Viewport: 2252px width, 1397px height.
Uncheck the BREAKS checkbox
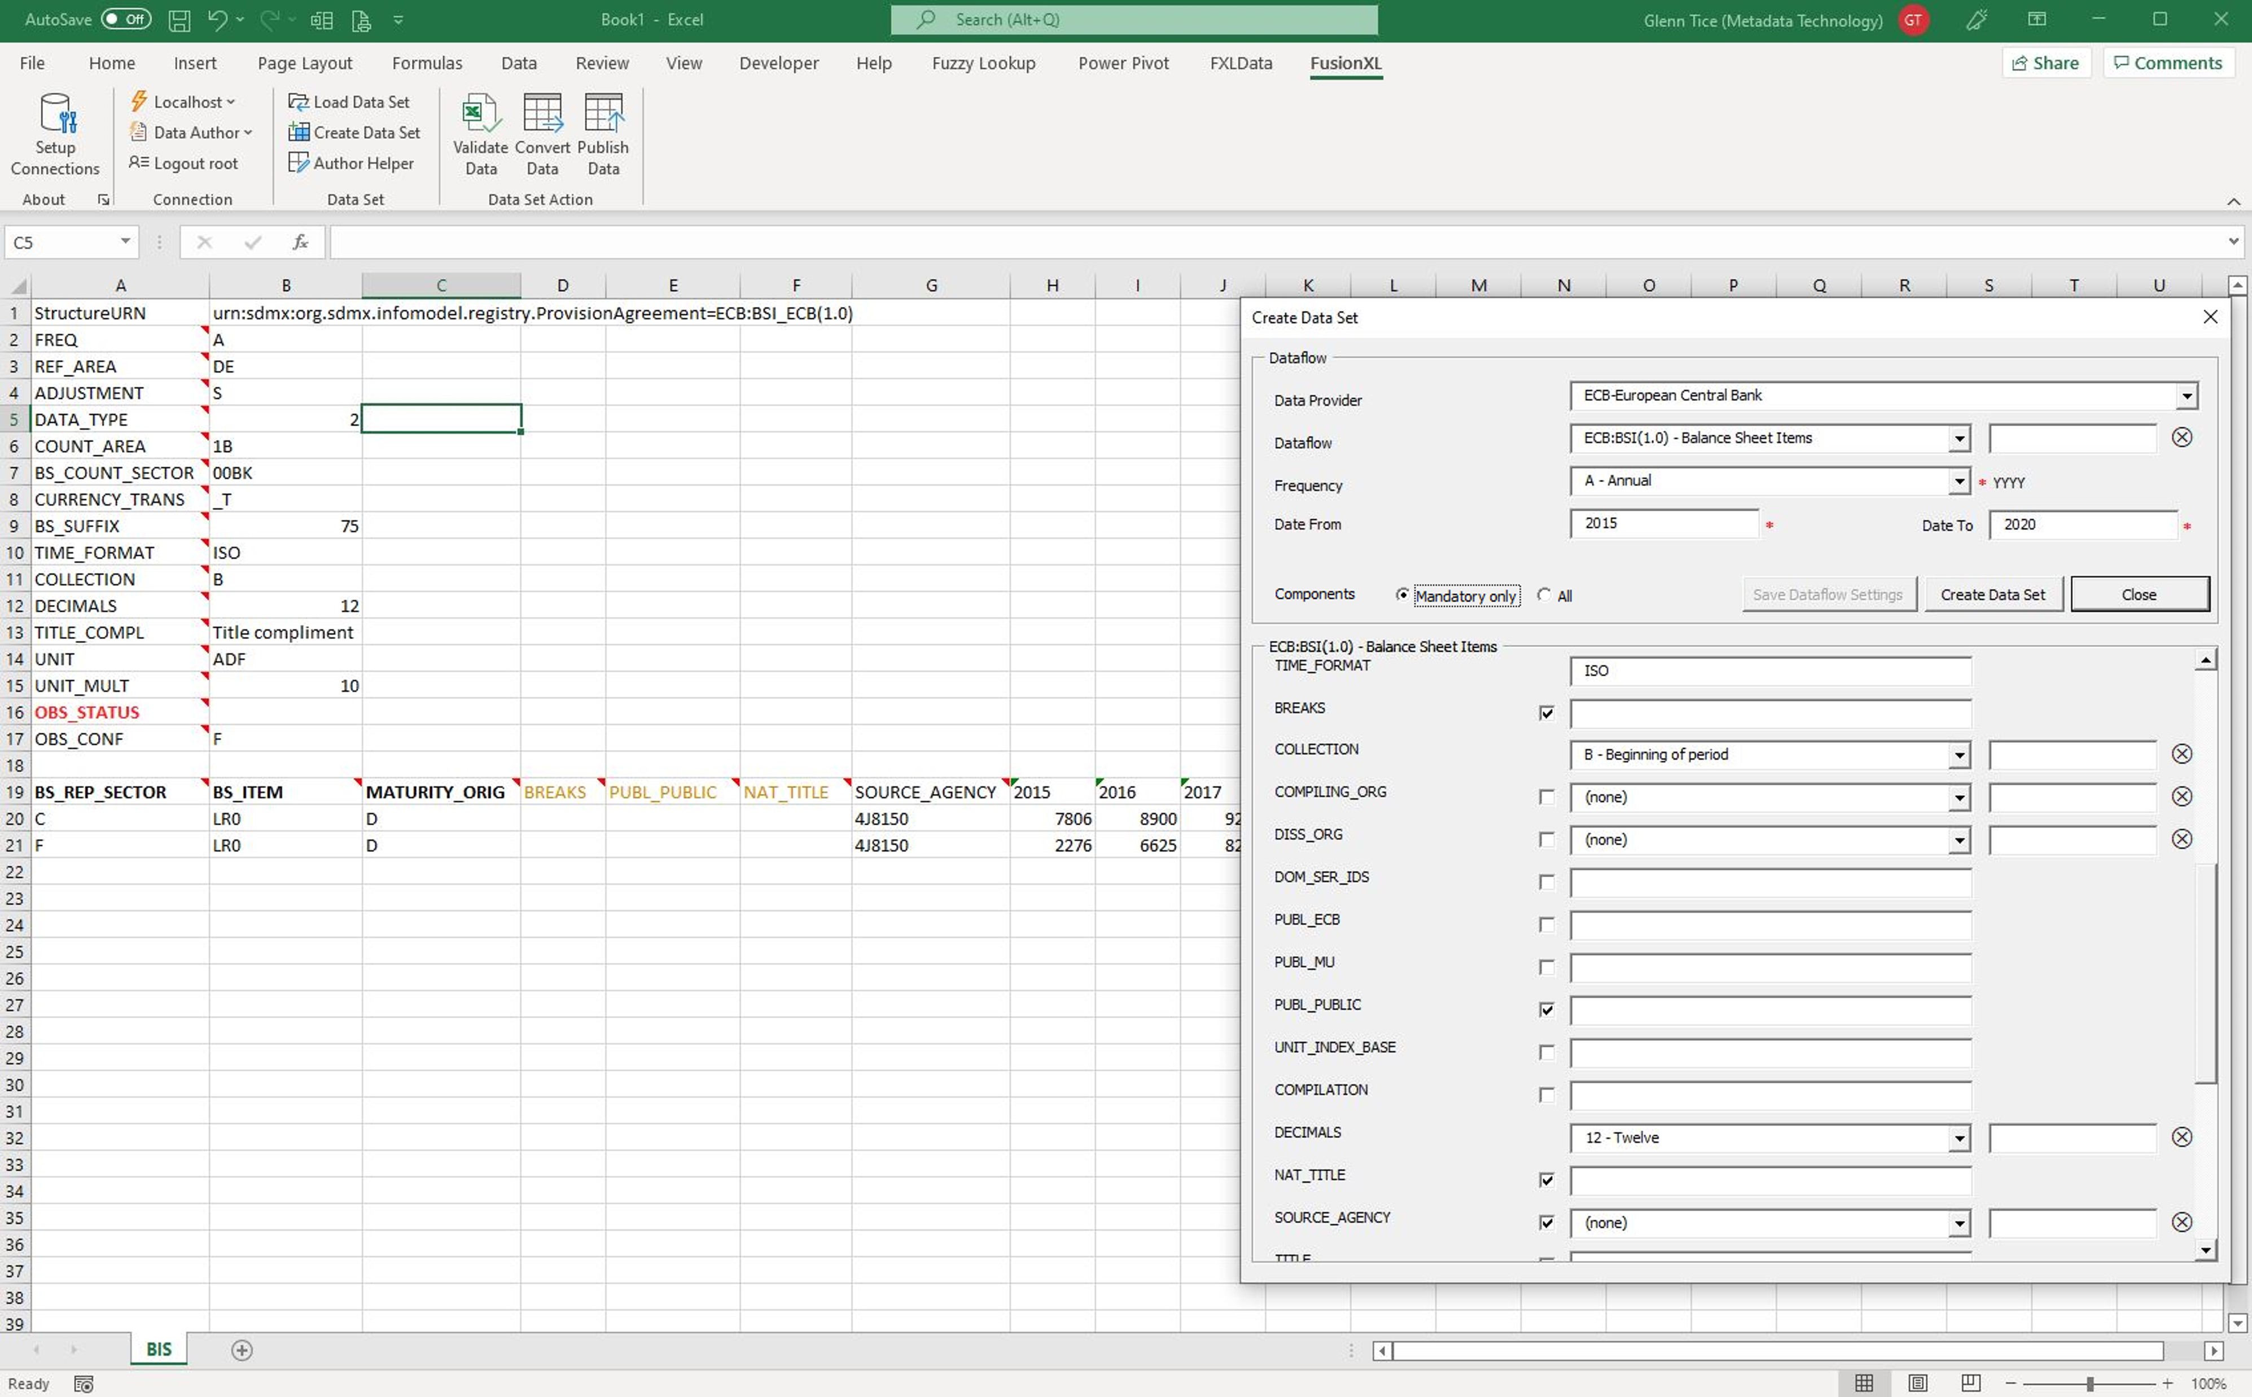pos(1546,713)
